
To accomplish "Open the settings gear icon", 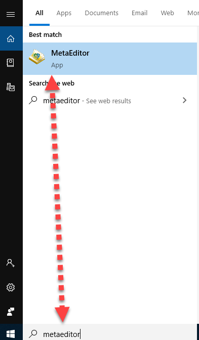I will click(11, 287).
